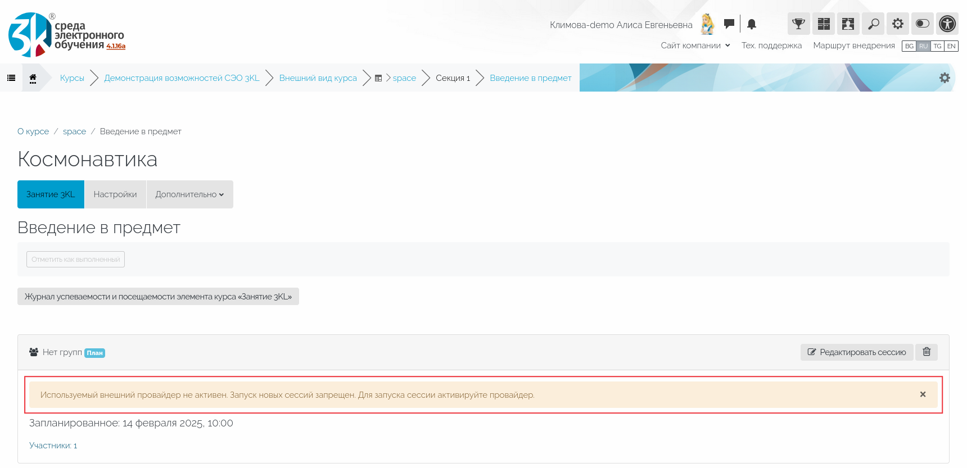Open notifications bell
The height and width of the screenshot is (468, 967).
click(752, 24)
